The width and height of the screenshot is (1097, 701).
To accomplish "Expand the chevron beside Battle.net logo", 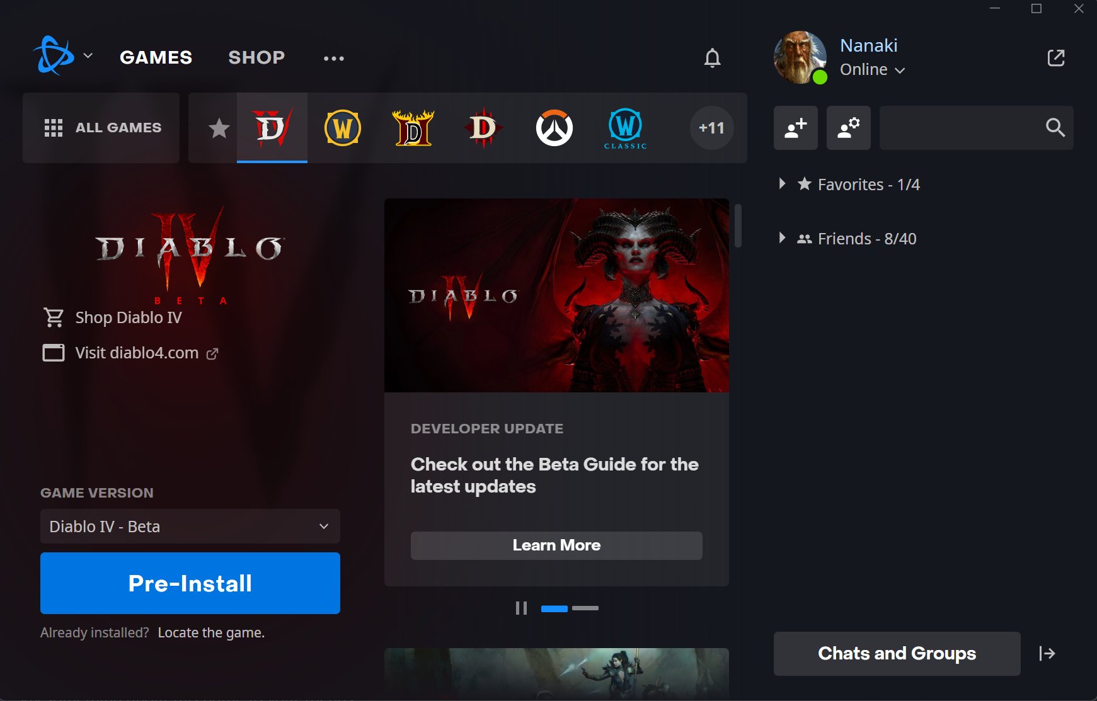I will click(x=88, y=56).
